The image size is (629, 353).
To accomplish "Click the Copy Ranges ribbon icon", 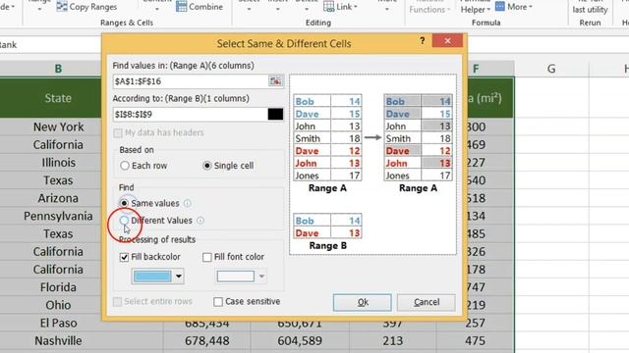I will (x=62, y=7).
